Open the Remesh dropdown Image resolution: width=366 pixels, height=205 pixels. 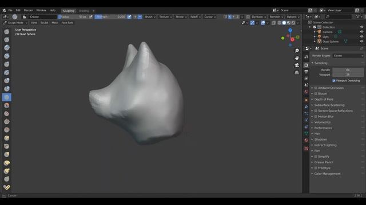276,17
